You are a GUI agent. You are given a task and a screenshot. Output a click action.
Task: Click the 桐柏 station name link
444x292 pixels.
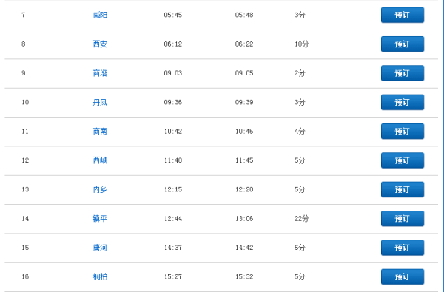click(100, 276)
